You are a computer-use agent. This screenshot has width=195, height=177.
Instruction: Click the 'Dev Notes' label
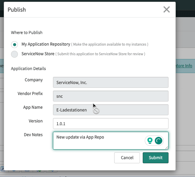[33, 135]
